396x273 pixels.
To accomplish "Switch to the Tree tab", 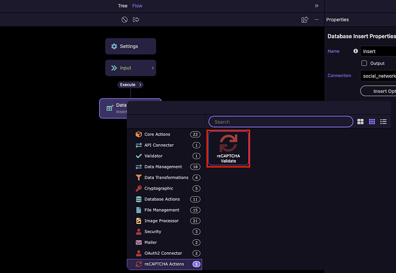I will click(122, 6).
